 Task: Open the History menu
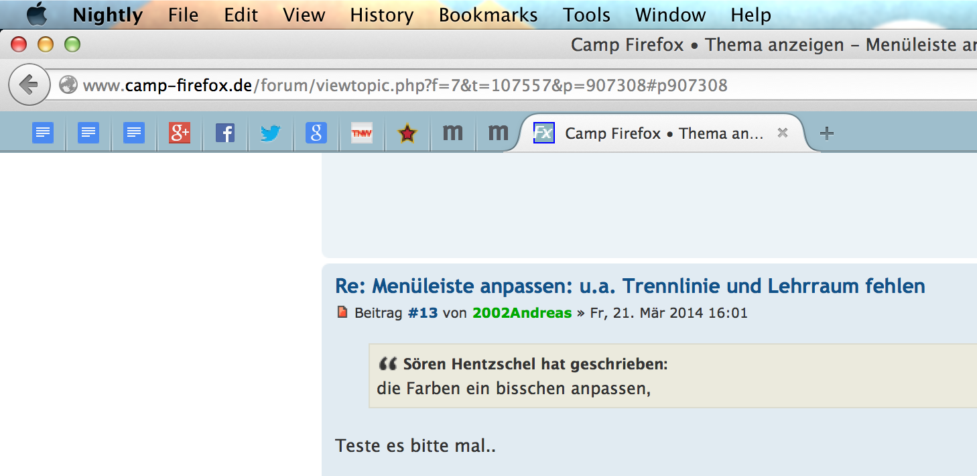[382, 15]
